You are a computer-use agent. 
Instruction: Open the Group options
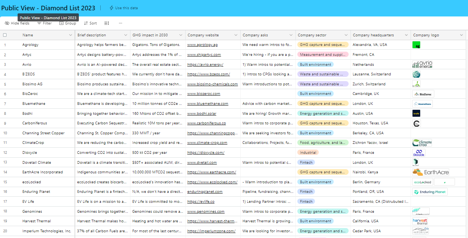pos(68,23)
